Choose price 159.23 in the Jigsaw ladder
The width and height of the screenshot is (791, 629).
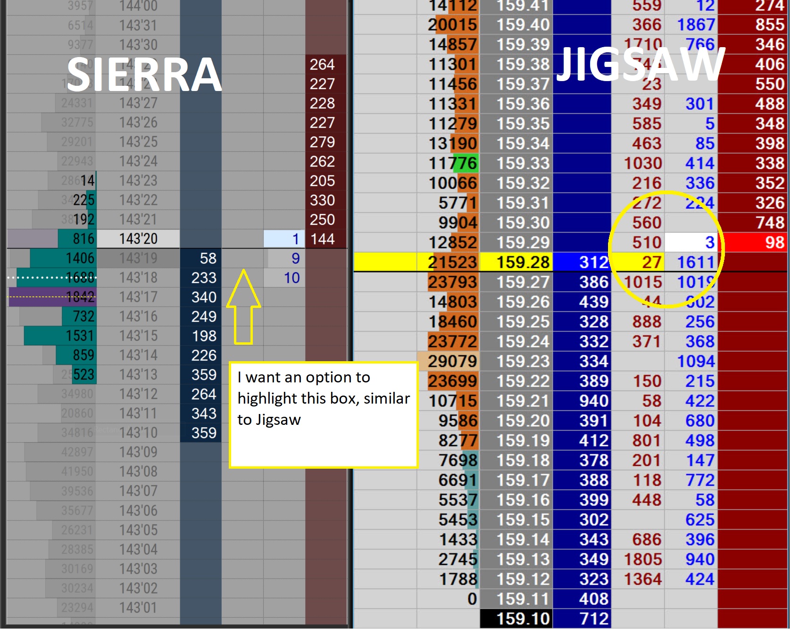tap(516, 361)
